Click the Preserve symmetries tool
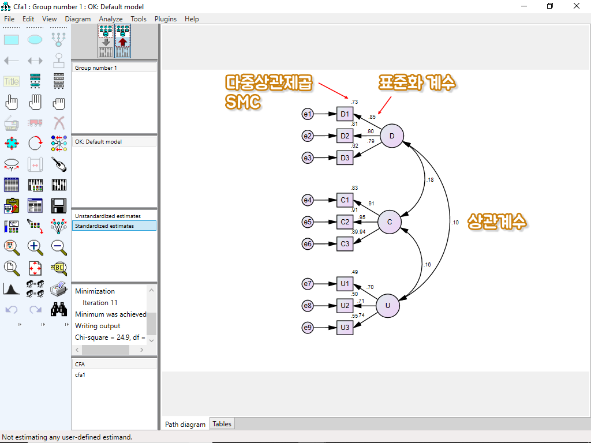This screenshot has width=591, height=443. click(59, 226)
